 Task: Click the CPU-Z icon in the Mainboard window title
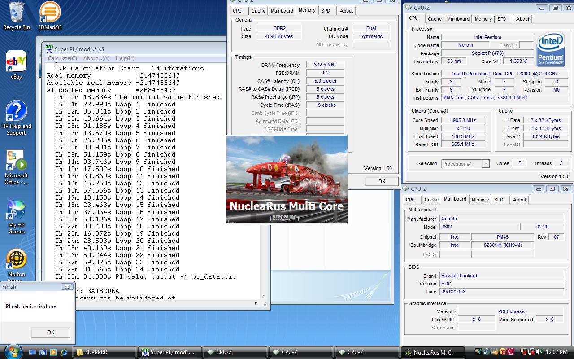pos(406,189)
